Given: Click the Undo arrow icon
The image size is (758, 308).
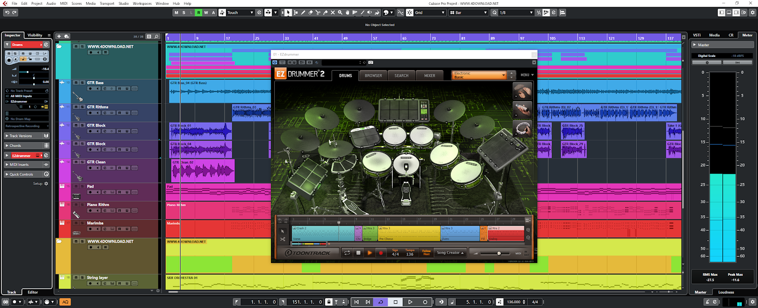Looking at the screenshot, I should point(7,13).
